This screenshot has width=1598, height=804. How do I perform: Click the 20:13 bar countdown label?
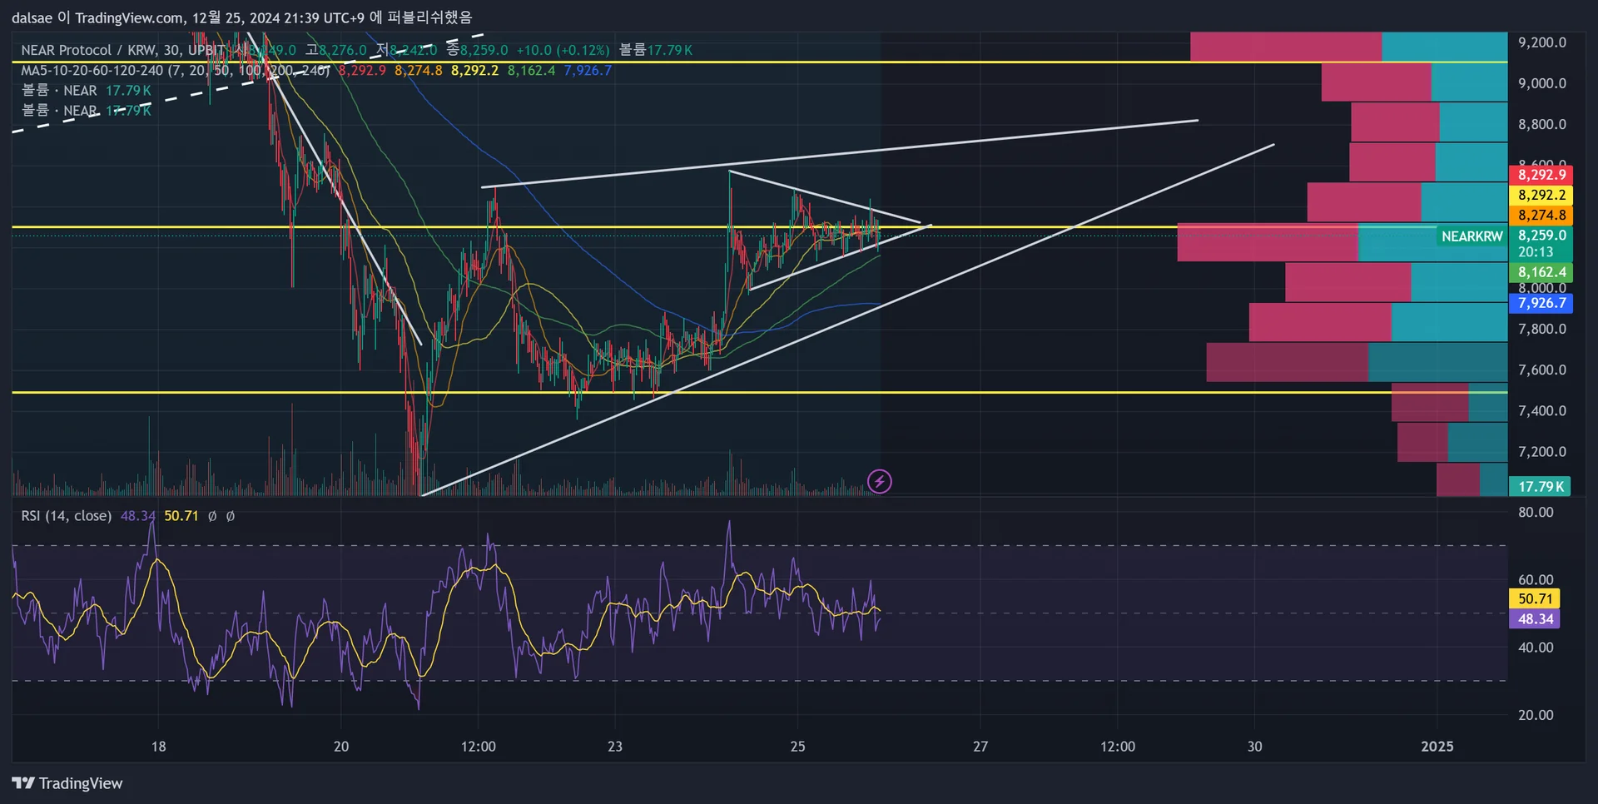tap(1536, 252)
